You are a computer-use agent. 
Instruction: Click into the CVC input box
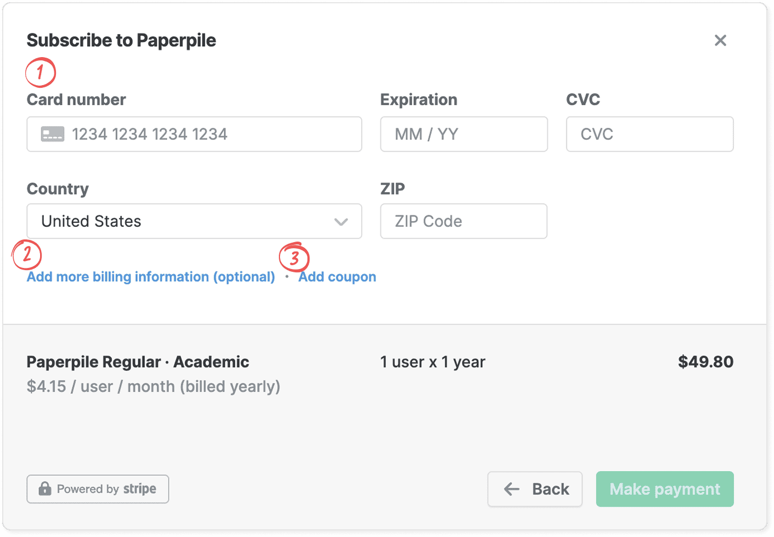pos(649,134)
